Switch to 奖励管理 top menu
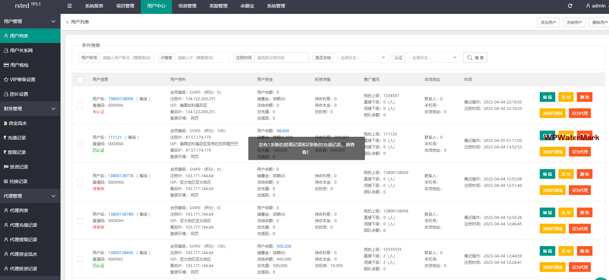 coord(218,6)
